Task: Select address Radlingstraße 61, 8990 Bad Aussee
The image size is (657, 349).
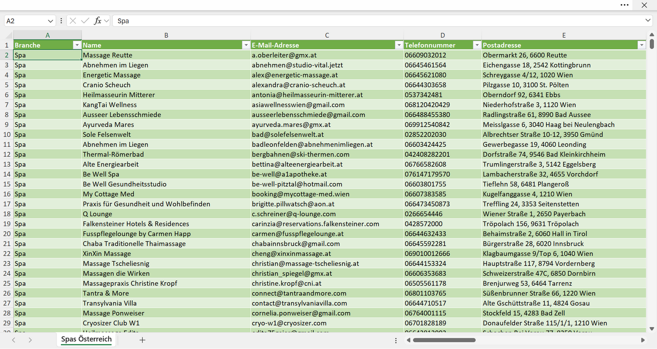Action: pyautogui.click(x=564, y=115)
